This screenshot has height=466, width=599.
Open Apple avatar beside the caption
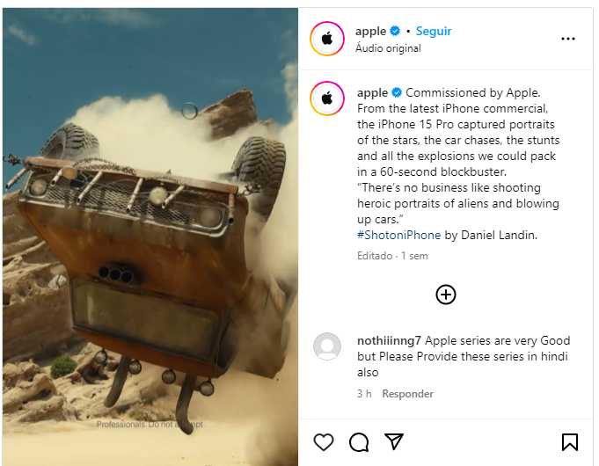coord(327,98)
